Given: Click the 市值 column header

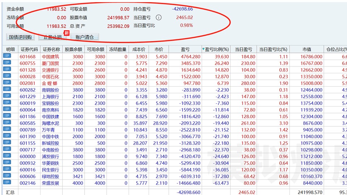Looking at the screenshot, I should click(x=307, y=49).
